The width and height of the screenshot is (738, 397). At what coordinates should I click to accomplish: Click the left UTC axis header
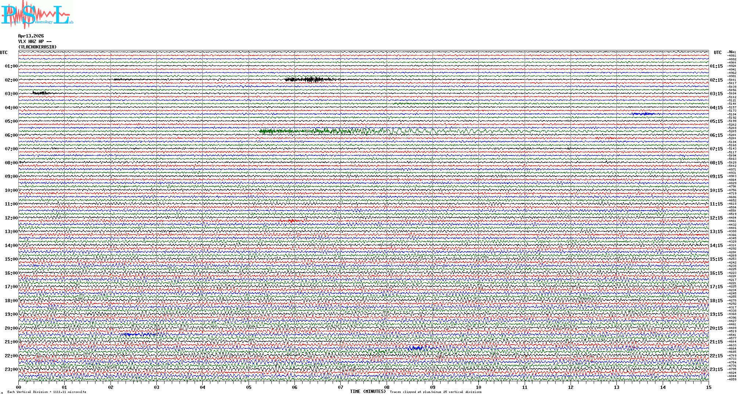(4, 53)
